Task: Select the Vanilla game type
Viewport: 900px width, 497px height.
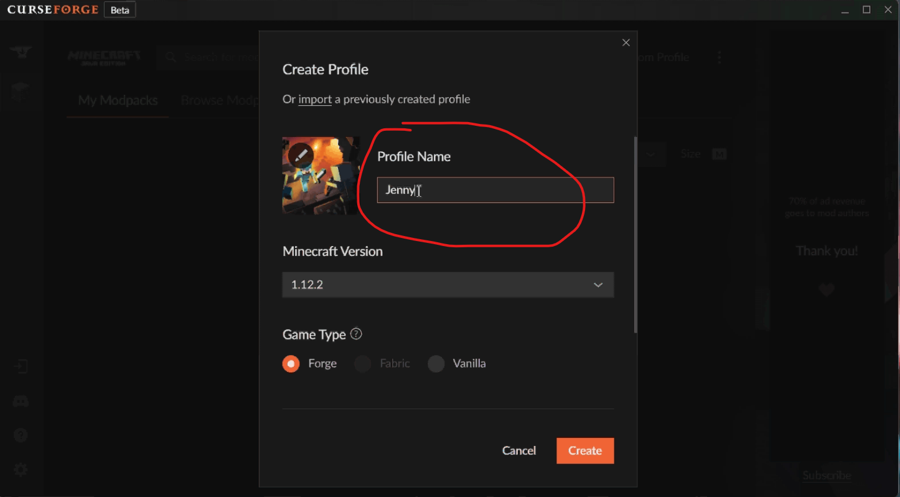Action: pyautogui.click(x=436, y=364)
